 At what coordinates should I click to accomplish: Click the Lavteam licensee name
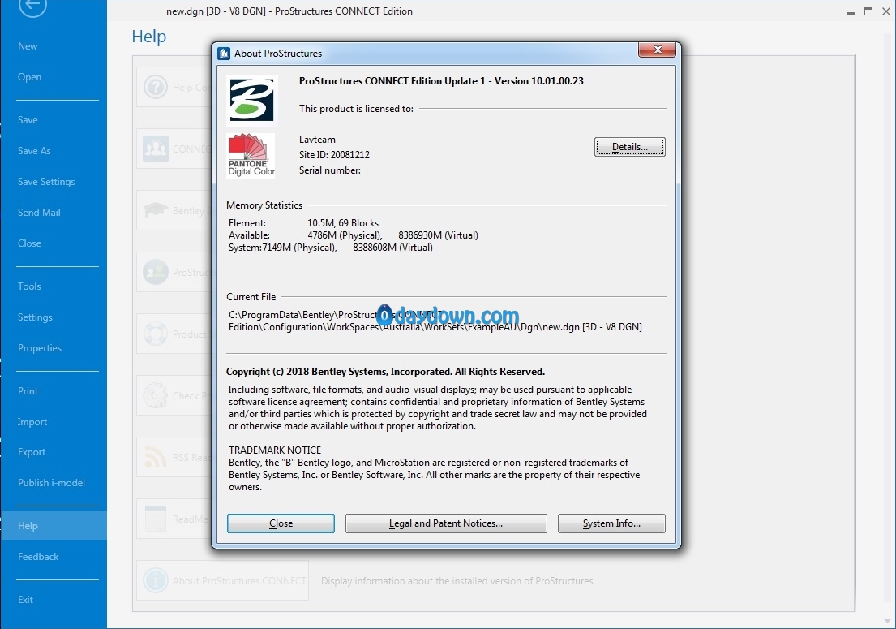(x=317, y=140)
